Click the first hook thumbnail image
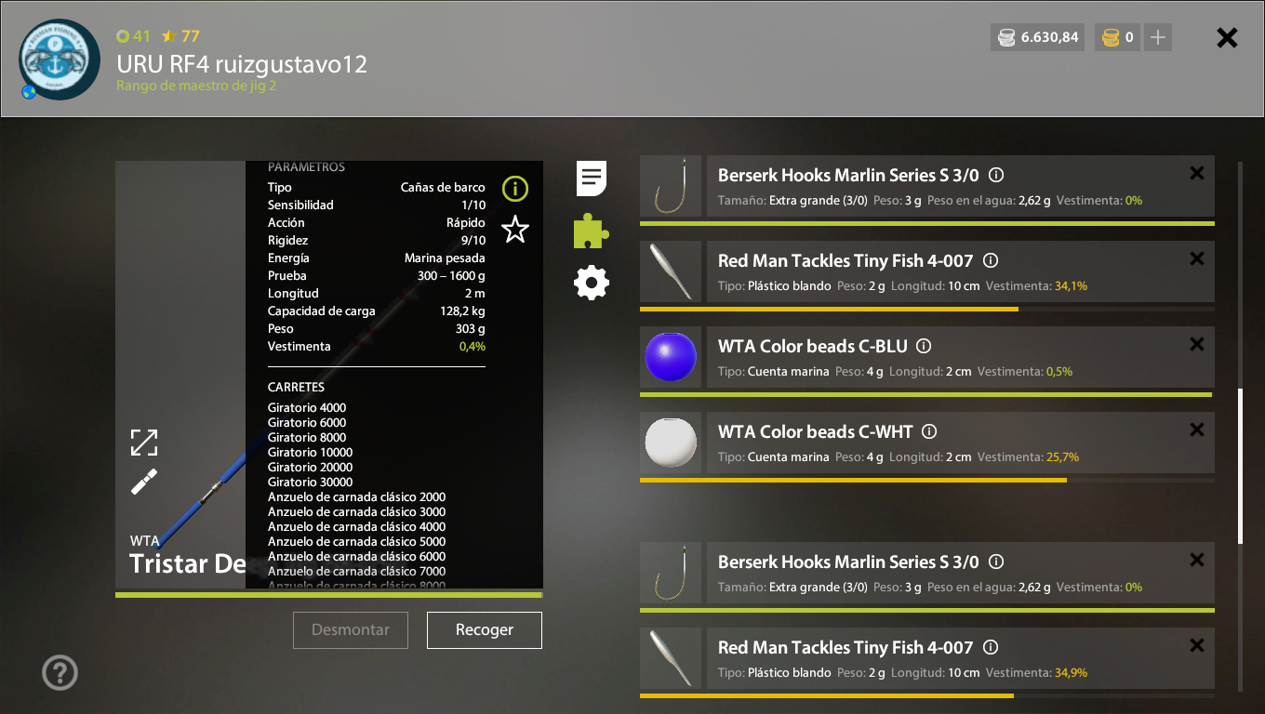The height and width of the screenshot is (714, 1265). click(x=671, y=186)
